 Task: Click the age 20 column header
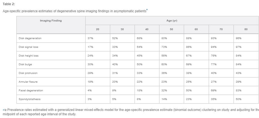pos(98,29)
